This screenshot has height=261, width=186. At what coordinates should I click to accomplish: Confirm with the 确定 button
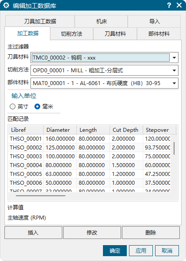pyautogui.click(x=115, y=250)
